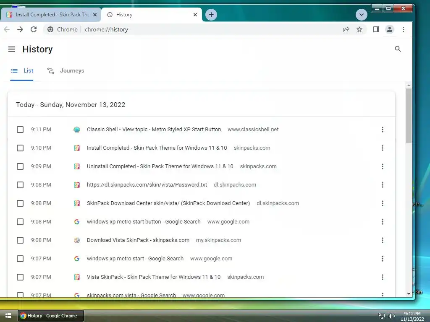This screenshot has height=322, width=430.
Task: Open Classic Shell Metro Styled XP Start Button link
Action: point(154,130)
